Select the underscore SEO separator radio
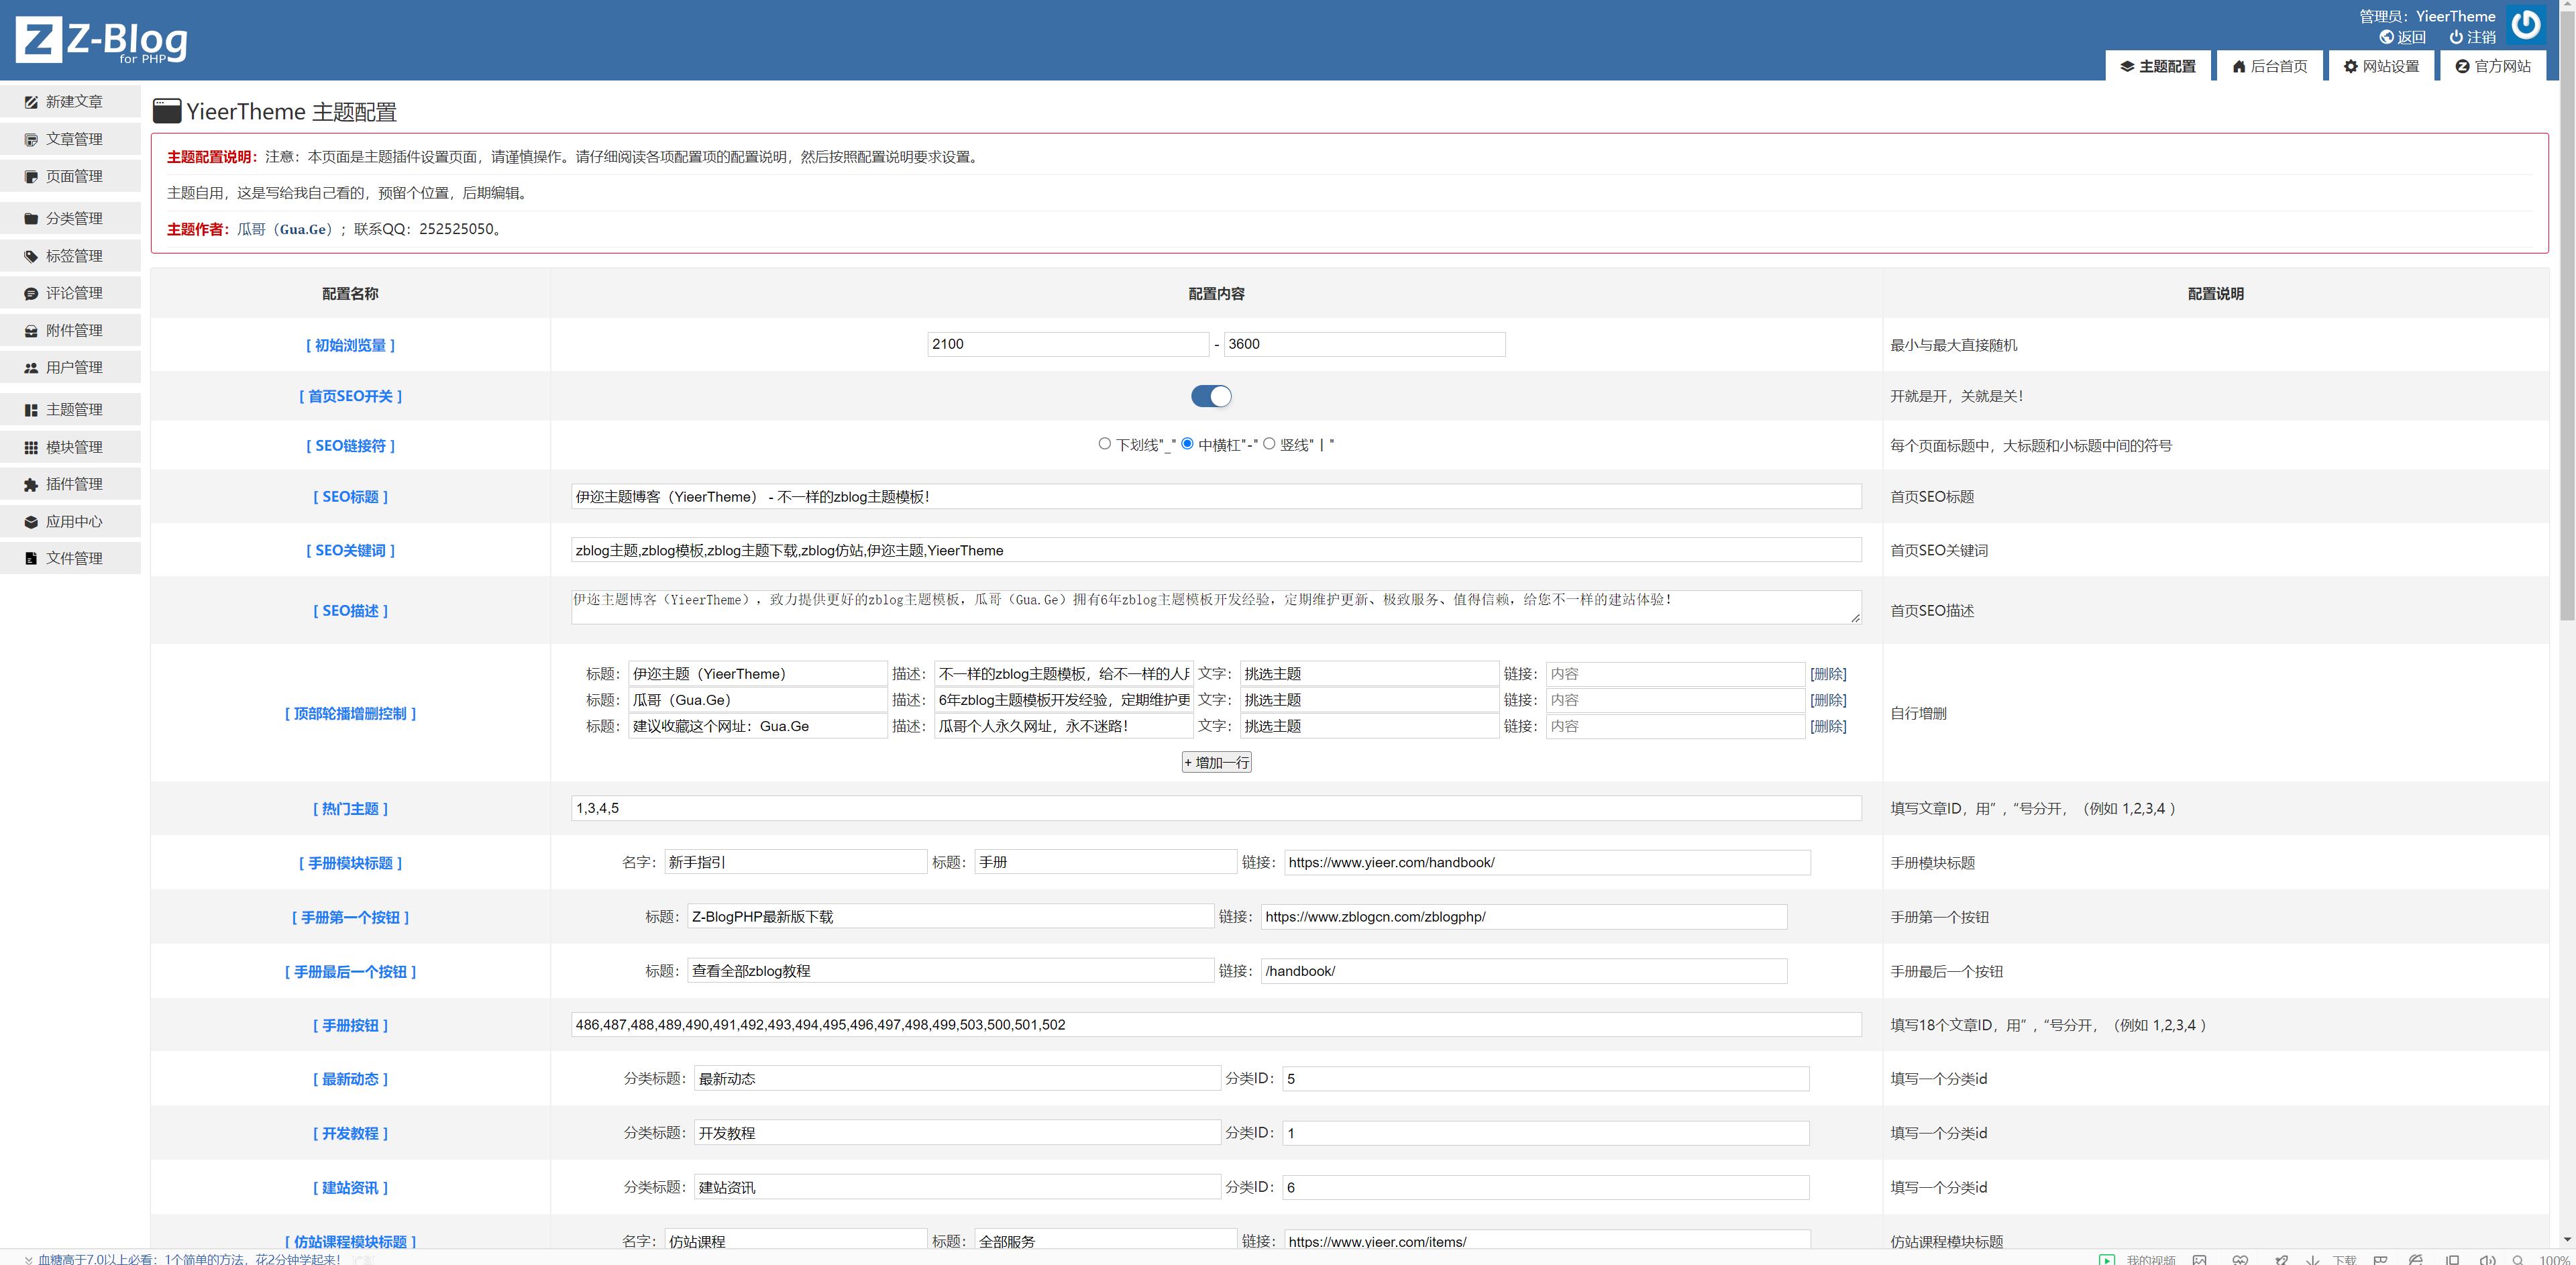Screen dimensions: 2576x1265 1104,444
